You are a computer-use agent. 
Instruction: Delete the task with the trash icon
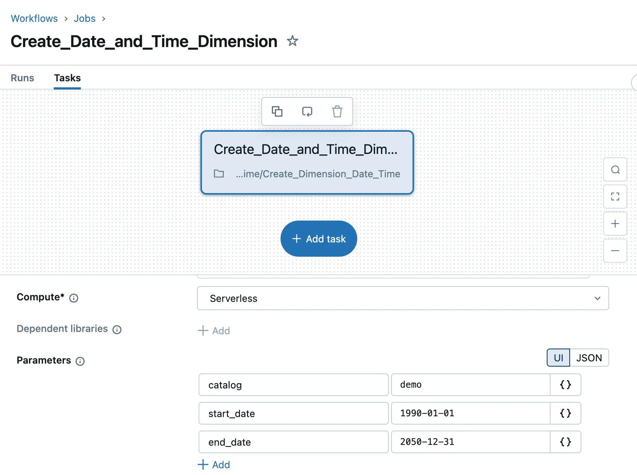click(337, 111)
